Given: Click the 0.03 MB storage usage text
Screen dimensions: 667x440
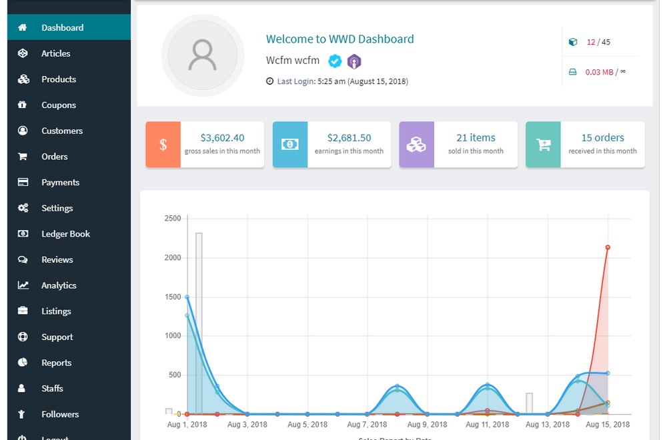Looking at the screenshot, I should click(x=606, y=72).
